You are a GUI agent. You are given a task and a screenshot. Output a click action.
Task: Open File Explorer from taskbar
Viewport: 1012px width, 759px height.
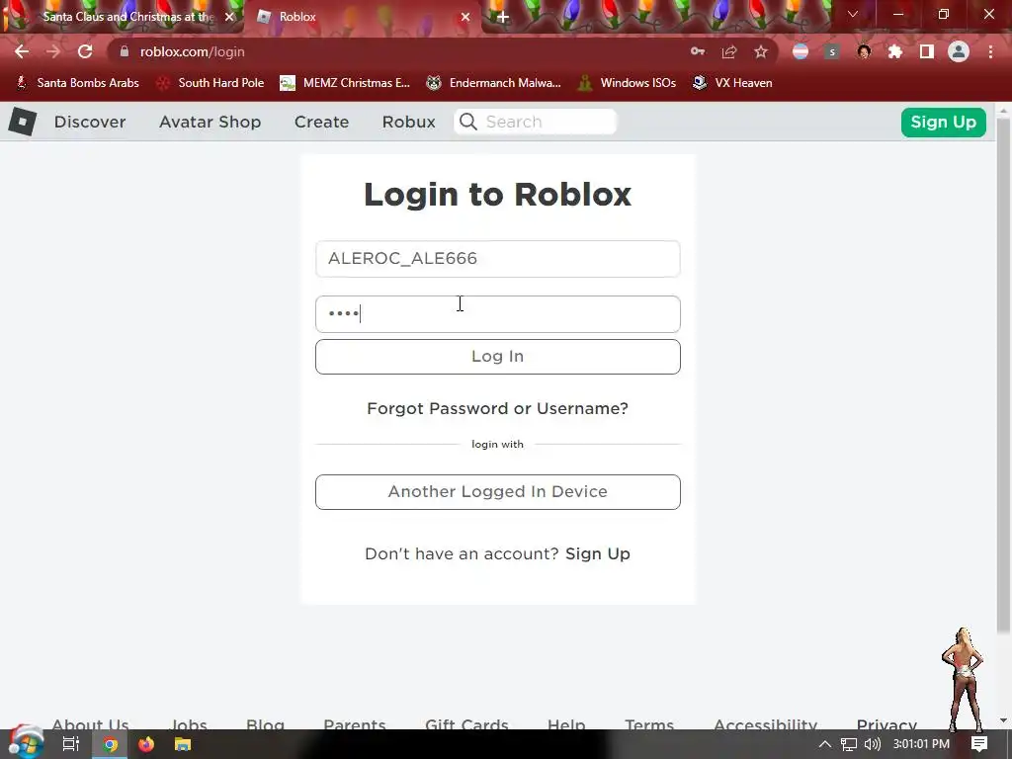pos(183,744)
